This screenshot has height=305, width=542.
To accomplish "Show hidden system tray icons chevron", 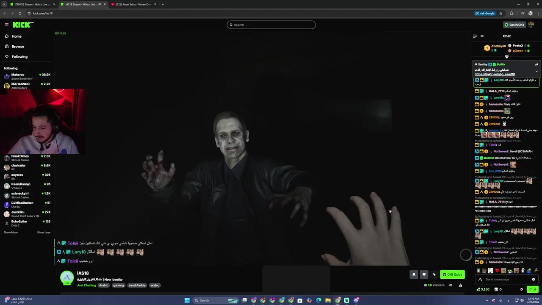I will [x=487, y=300].
